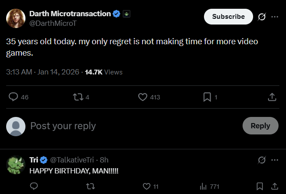Screen dimensions: 286x194
Task: Like Darth Microtransaction's birthday post
Action: (143, 97)
